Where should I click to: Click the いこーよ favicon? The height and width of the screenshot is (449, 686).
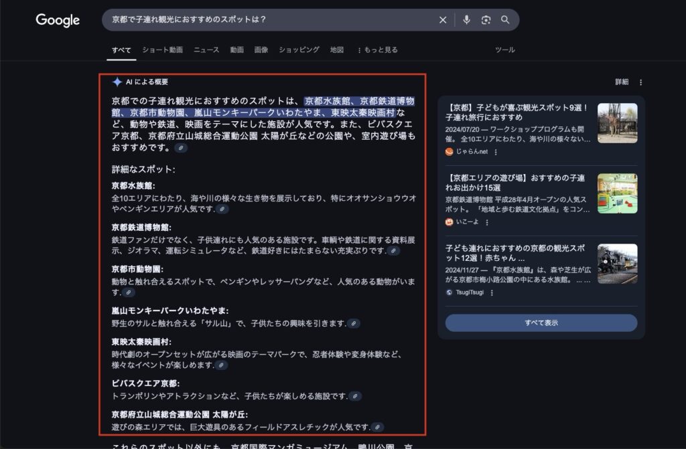coord(449,222)
